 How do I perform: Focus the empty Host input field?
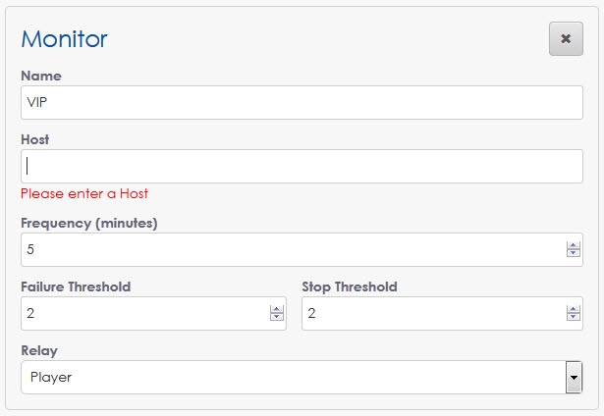[295, 166]
